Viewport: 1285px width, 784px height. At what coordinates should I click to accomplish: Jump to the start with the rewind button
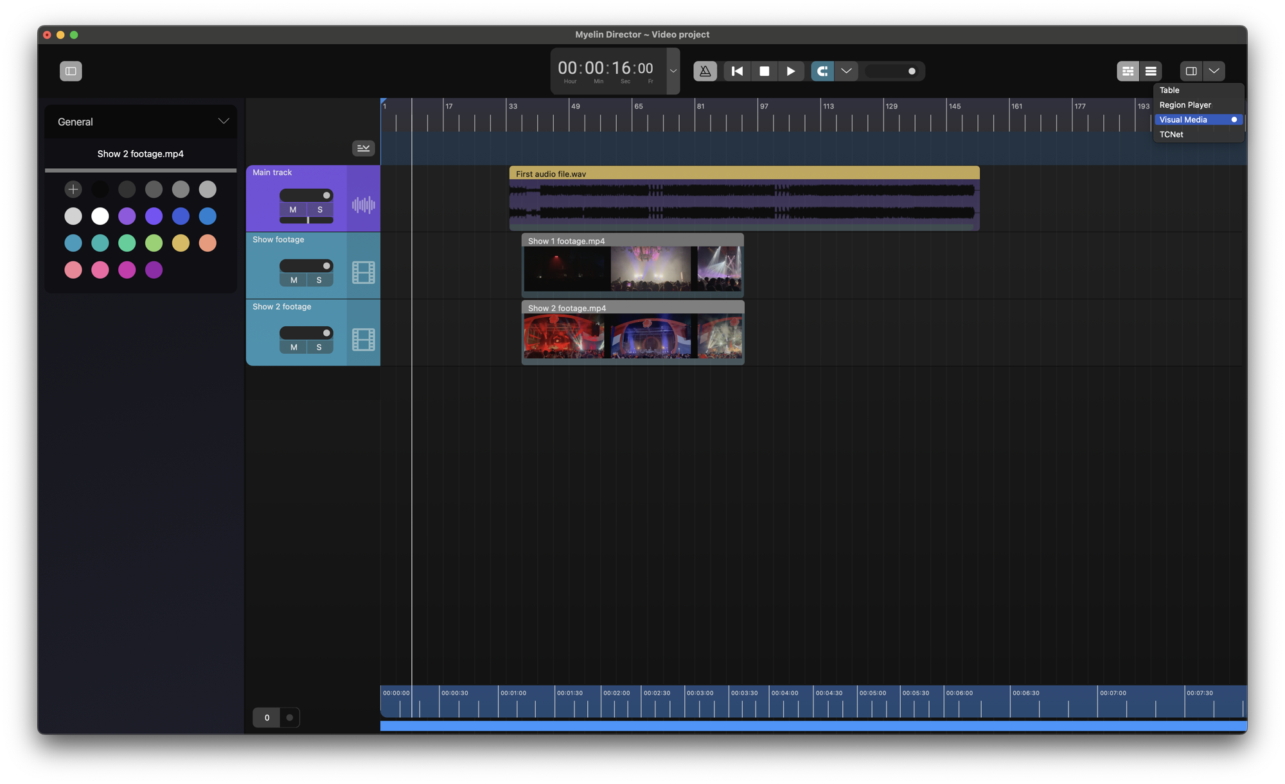pos(737,71)
